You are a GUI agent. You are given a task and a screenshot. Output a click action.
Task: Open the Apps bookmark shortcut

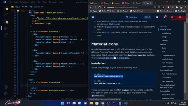coord(93,11)
